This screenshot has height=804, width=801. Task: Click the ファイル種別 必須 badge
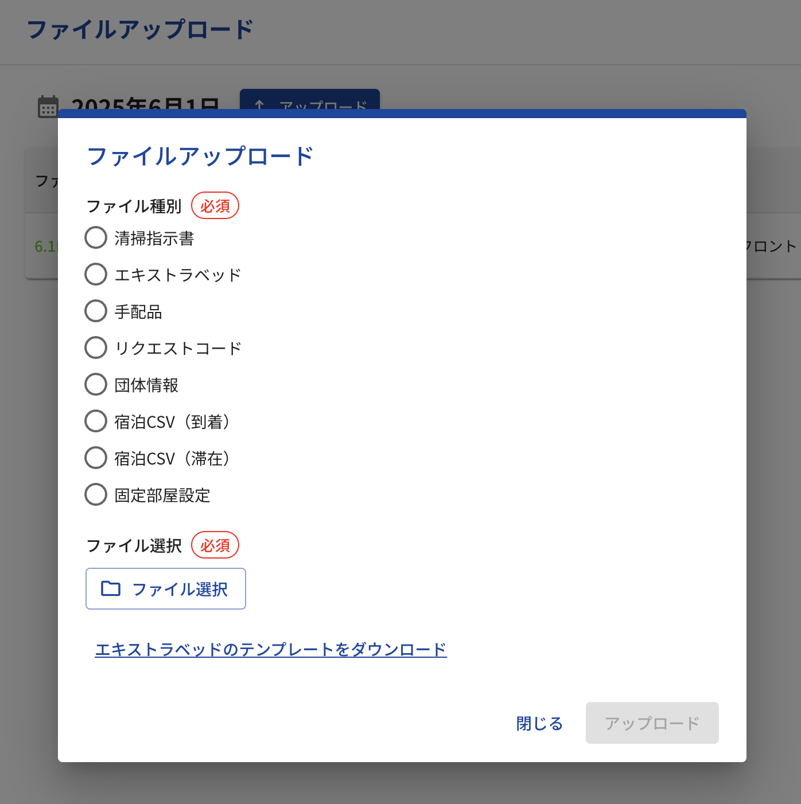tap(215, 206)
